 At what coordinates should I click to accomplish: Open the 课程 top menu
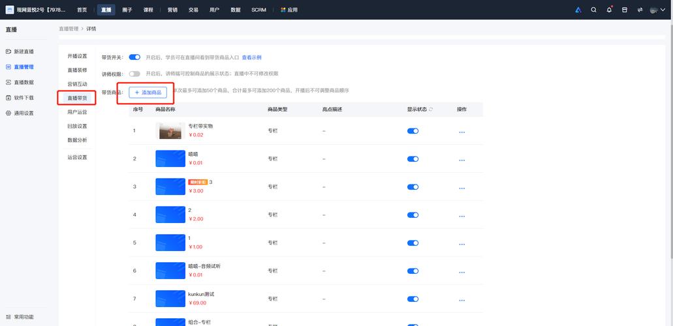(x=149, y=10)
